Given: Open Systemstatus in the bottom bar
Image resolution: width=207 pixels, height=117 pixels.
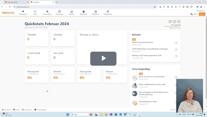Looking at the screenshot, I should 27,110.
